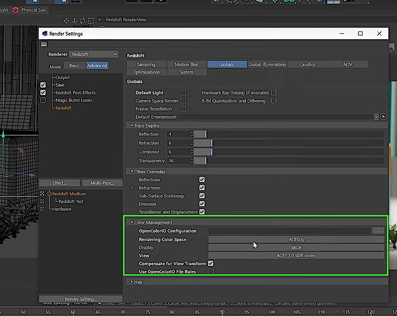
Task: Click the Multi-Pass... button
Action: tap(102, 183)
